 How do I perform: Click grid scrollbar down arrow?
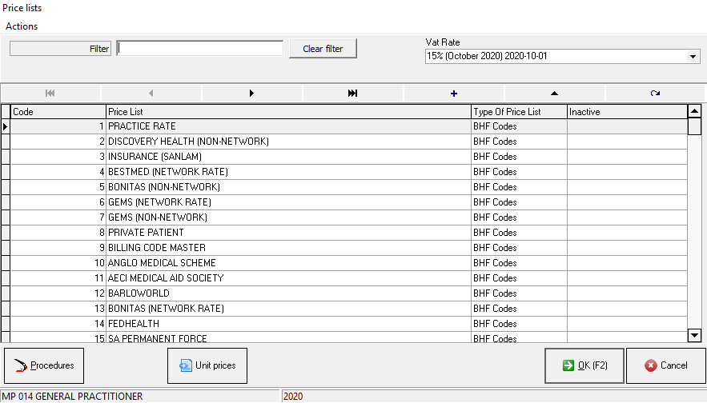click(x=694, y=335)
